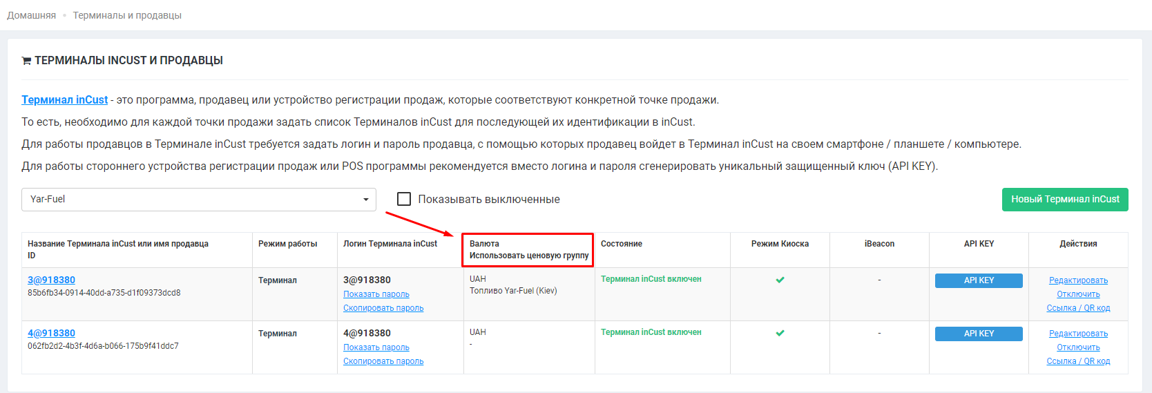Open 'Ссылка / QR код' for terminal 3@918380
Viewport: 1152px width, 393px height.
coord(1078,308)
